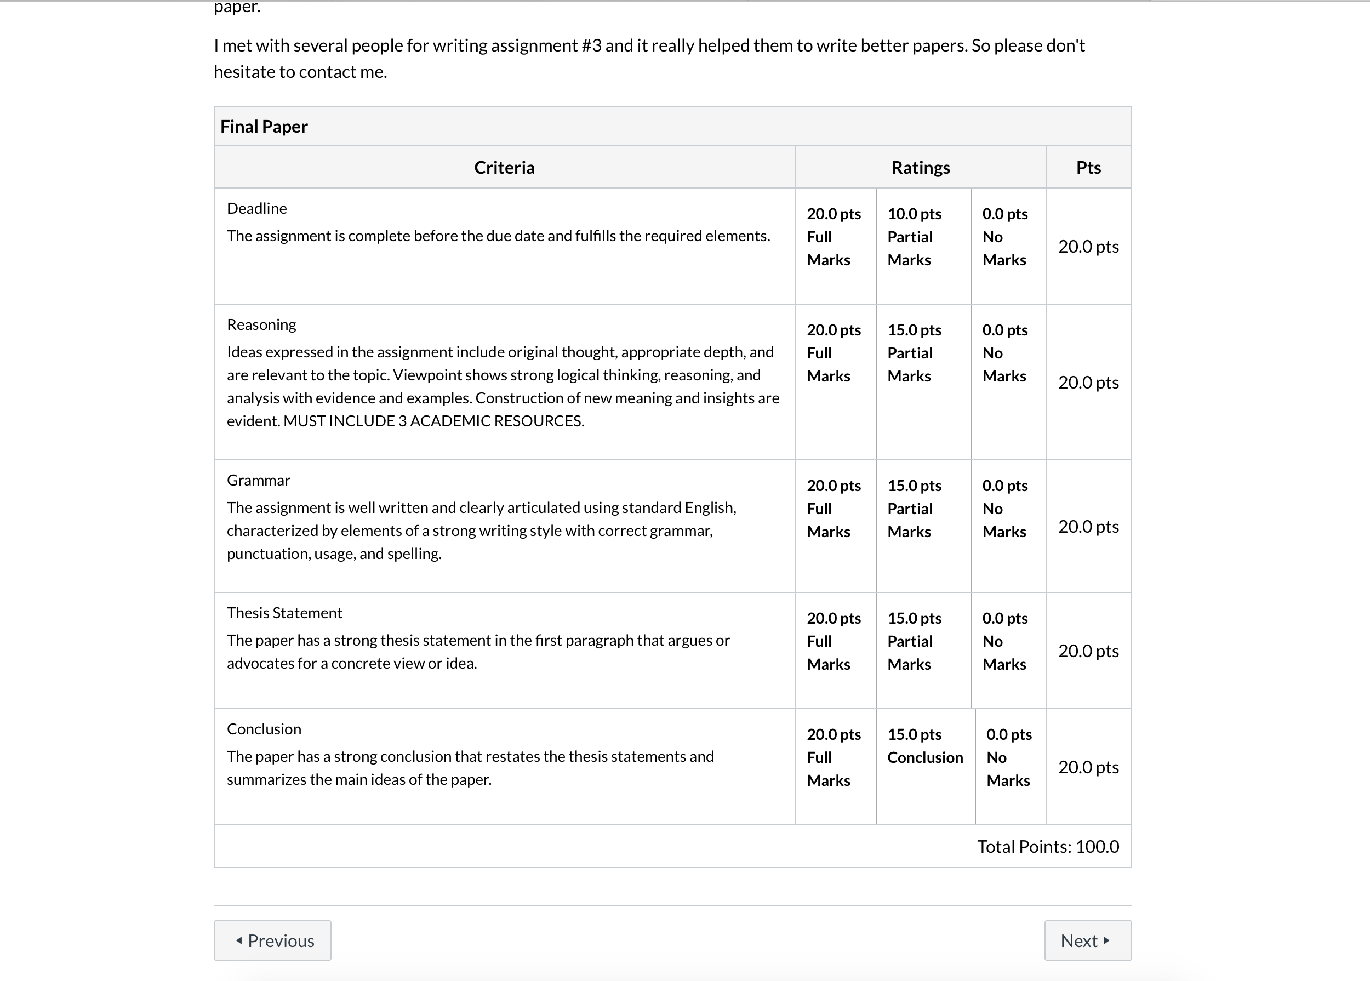Select Grammar 0.0 pts No Marks rating
This screenshot has height=981, width=1370.
click(1009, 526)
